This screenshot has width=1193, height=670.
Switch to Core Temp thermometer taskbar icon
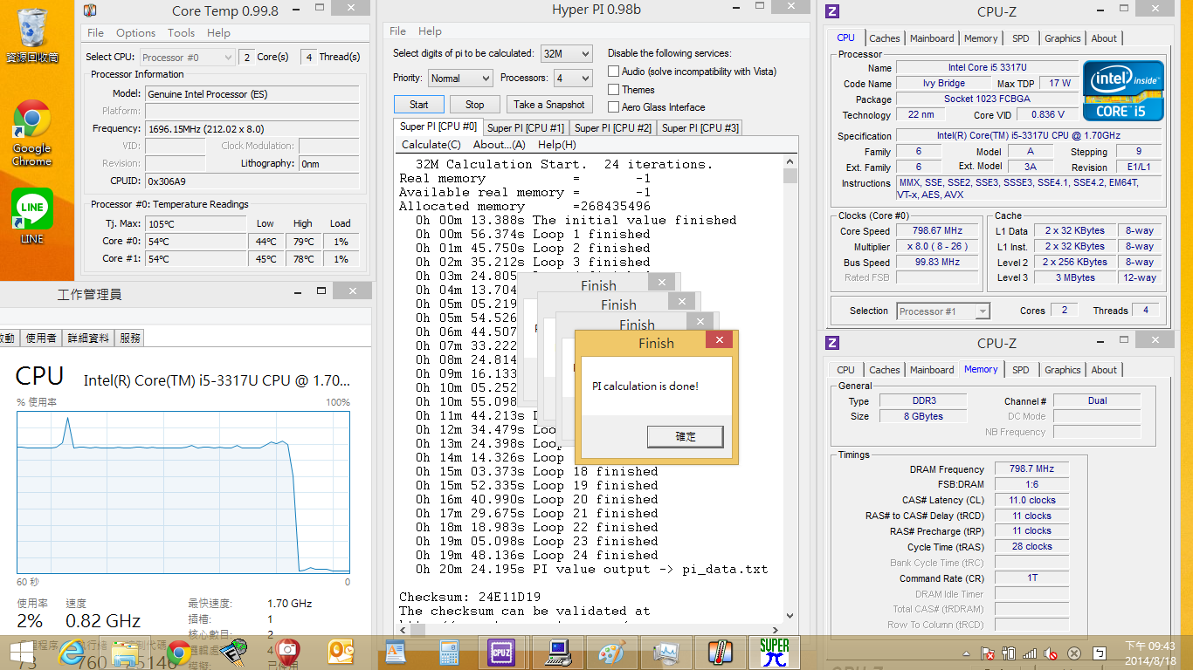[720, 652]
